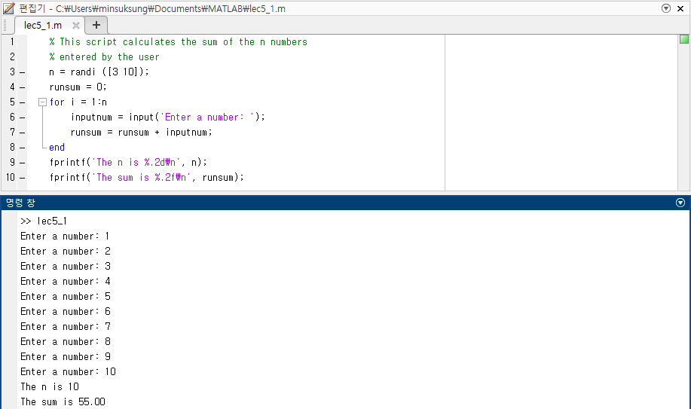
Task: Click the 'Enter a number: ' string literal in code
Action: coord(207,118)
